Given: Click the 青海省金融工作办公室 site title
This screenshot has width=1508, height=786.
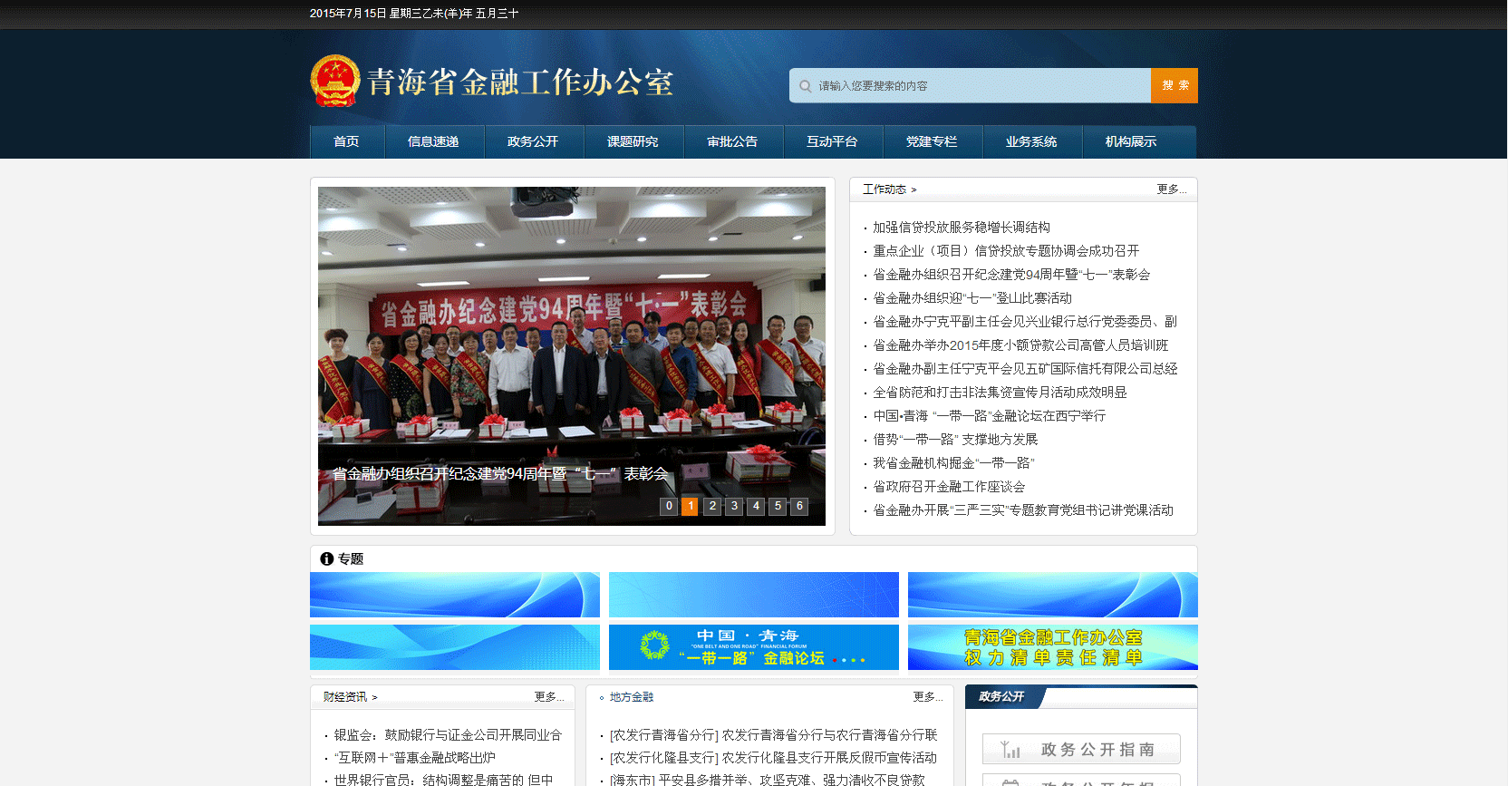Looking at the screenshot, I should click(520, 82).
